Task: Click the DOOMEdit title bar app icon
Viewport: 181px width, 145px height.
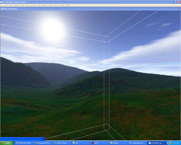Action: pos(1,2)
